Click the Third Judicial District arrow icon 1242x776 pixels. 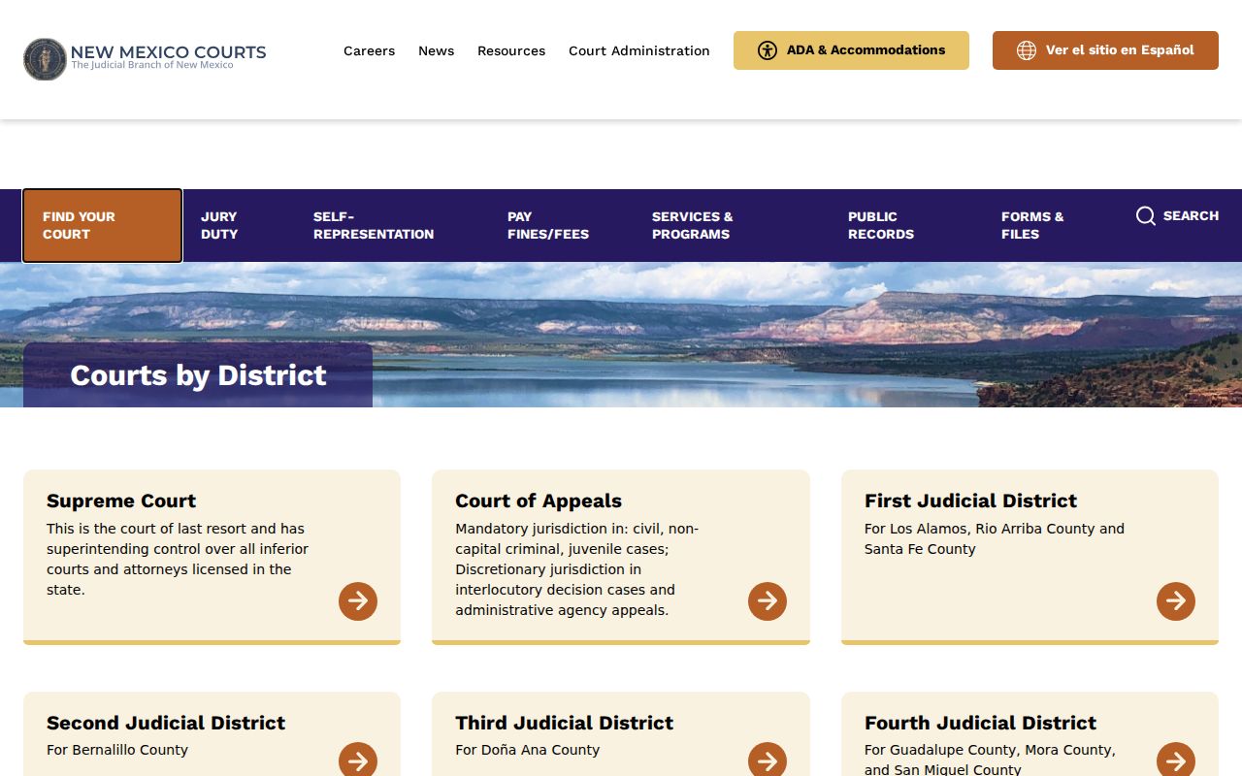768,760
